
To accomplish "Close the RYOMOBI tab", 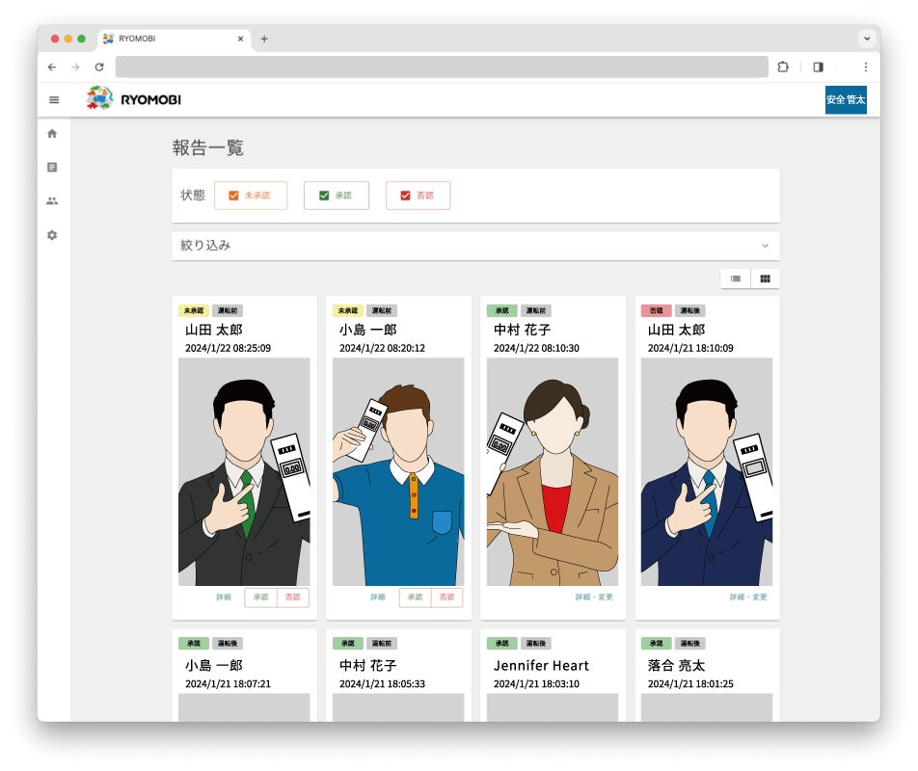I will 240,39.
